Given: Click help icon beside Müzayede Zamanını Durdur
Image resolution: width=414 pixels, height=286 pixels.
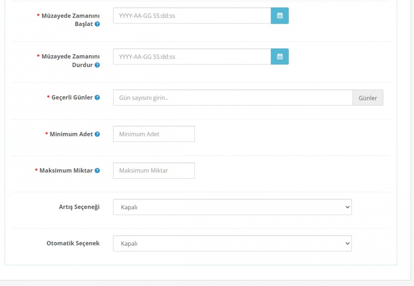Looking at the screenshot, I should [97, 65].
